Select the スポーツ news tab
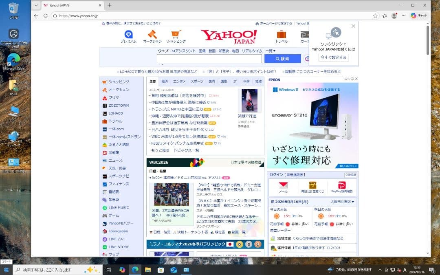Viewport: 440px width, 275px height. pos(197,81)
